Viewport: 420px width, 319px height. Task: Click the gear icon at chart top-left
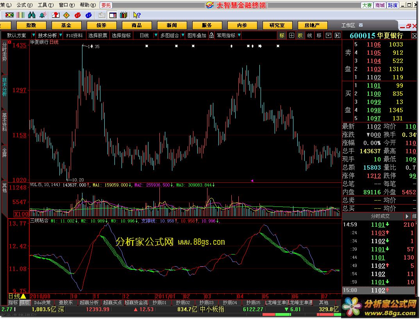point(10,42)
